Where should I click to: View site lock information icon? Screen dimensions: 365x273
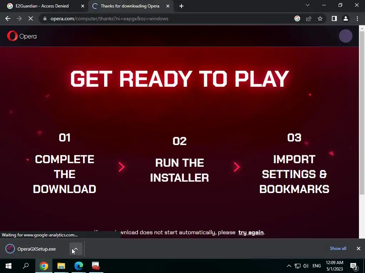click(x=45, y=18)
